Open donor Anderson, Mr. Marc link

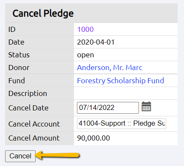click(x=110, y=68)
